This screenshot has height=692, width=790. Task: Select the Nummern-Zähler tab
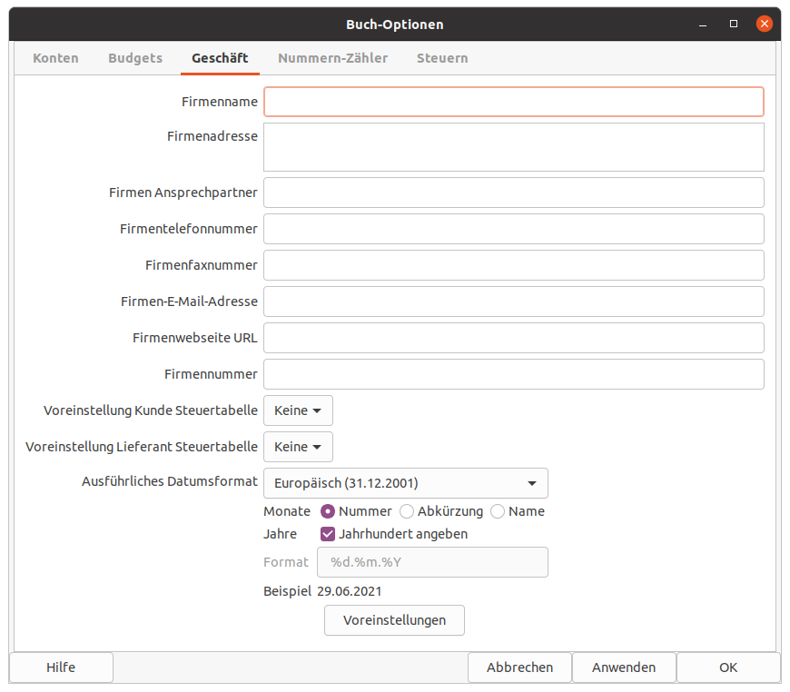332,58
